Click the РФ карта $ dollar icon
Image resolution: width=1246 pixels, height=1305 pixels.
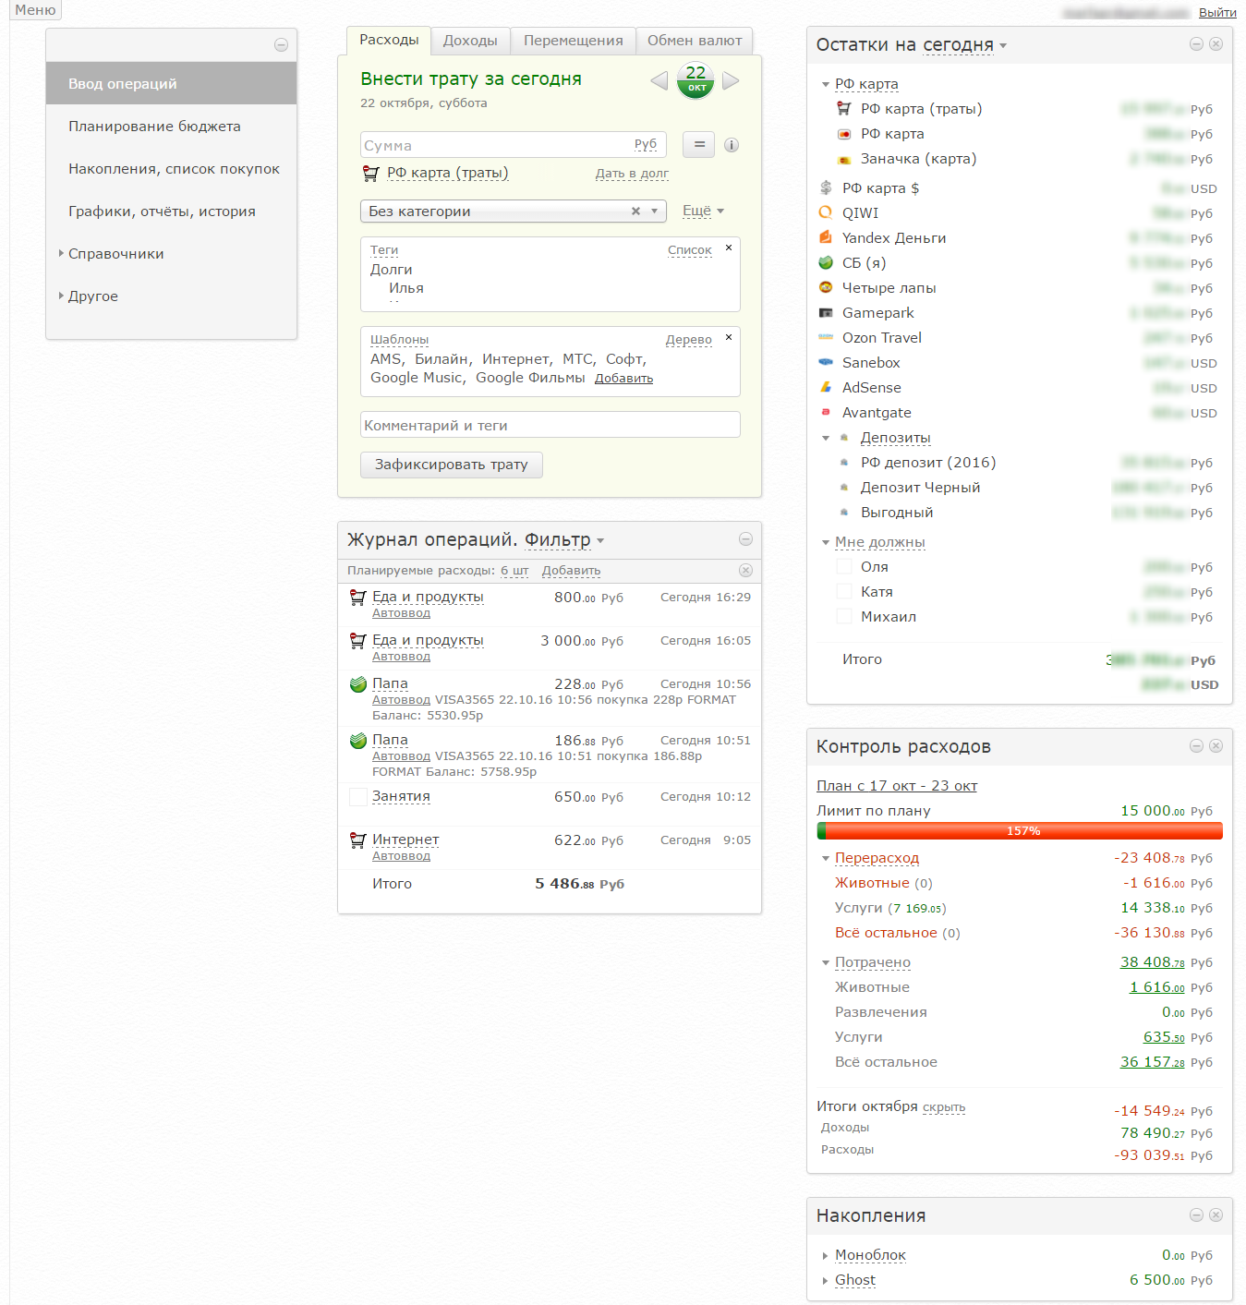click(x=826, y=187)
